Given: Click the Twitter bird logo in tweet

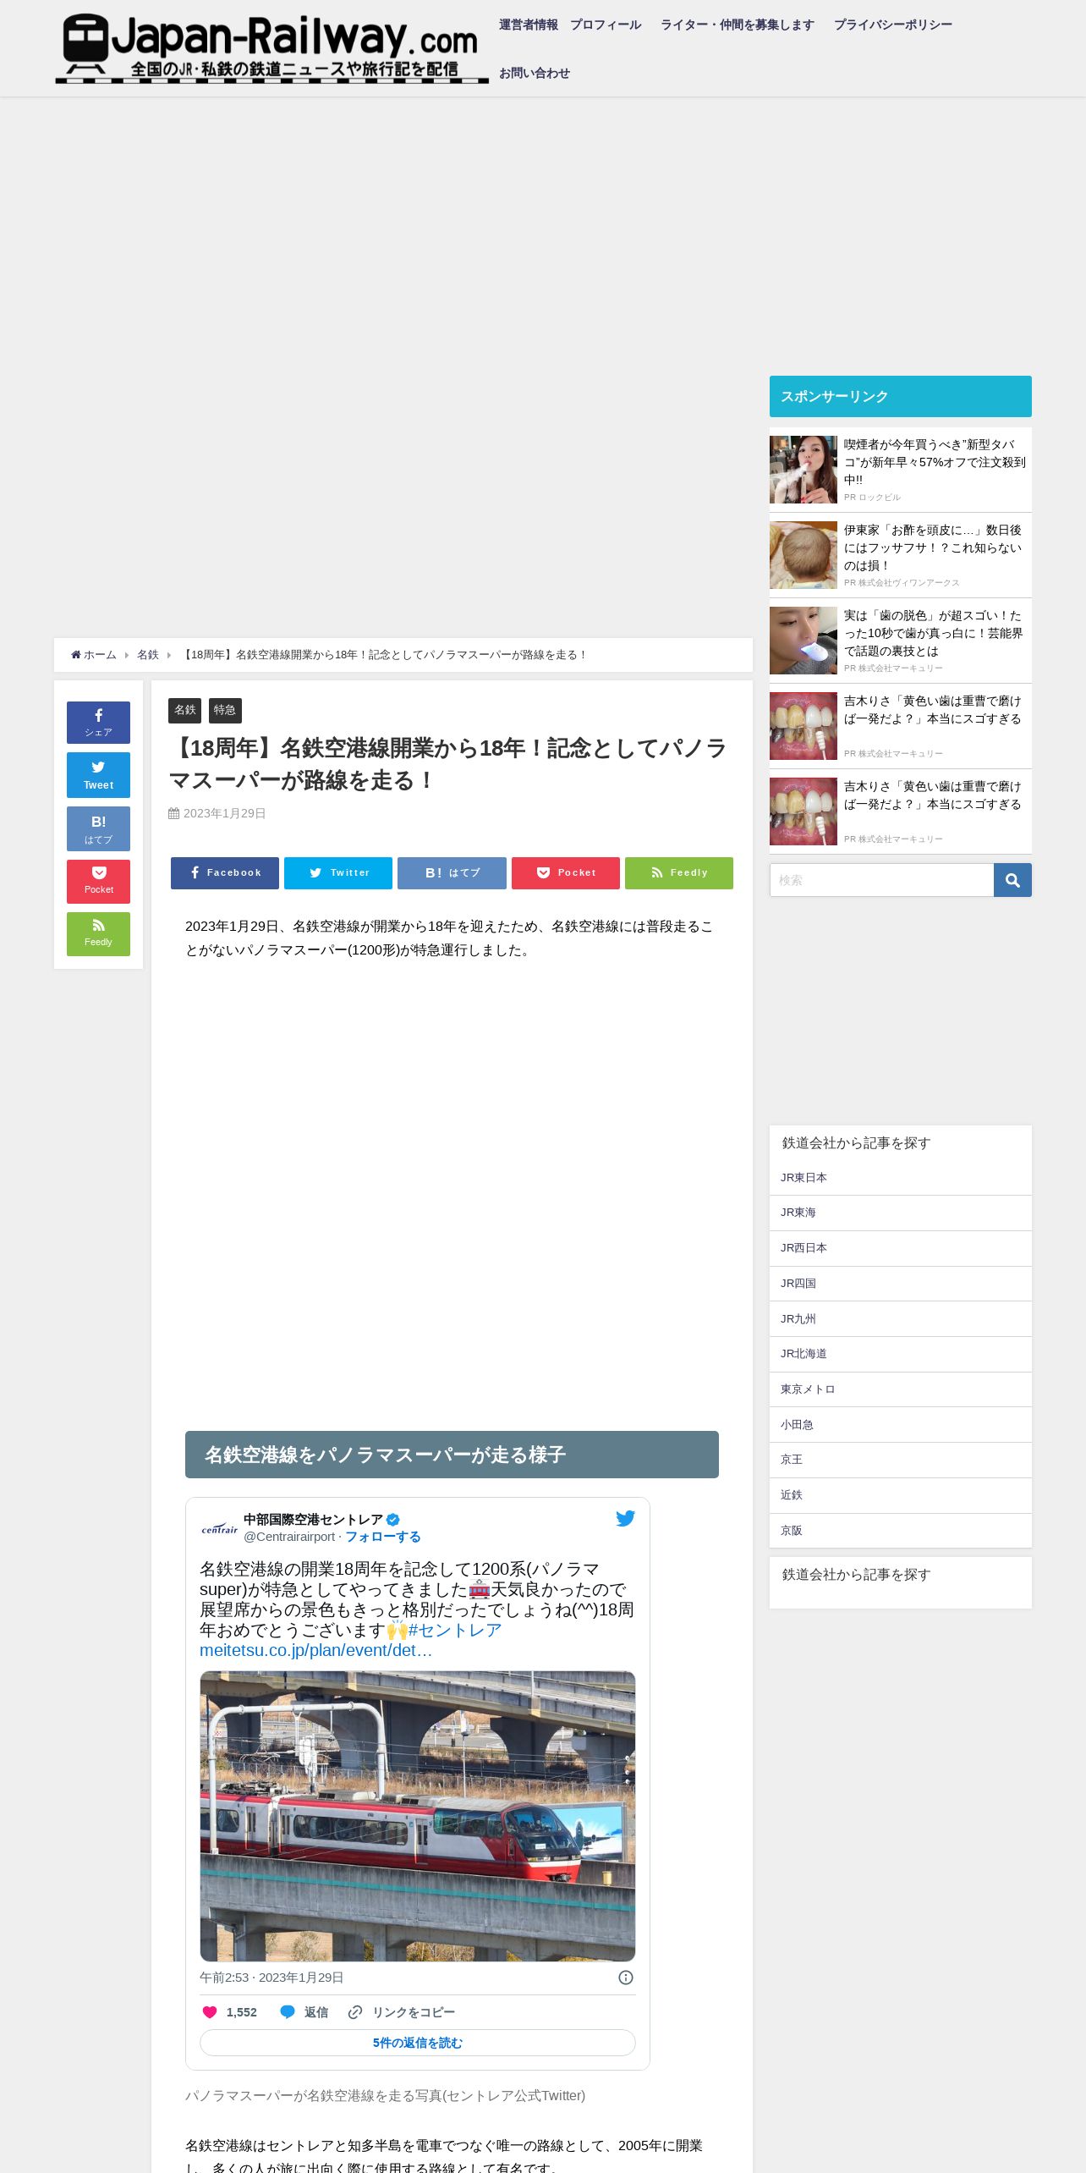Looking at the screenshot, I should 626,1519.
